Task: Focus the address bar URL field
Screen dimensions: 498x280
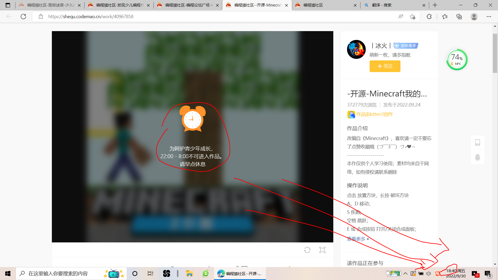Action: click(220, 17)
